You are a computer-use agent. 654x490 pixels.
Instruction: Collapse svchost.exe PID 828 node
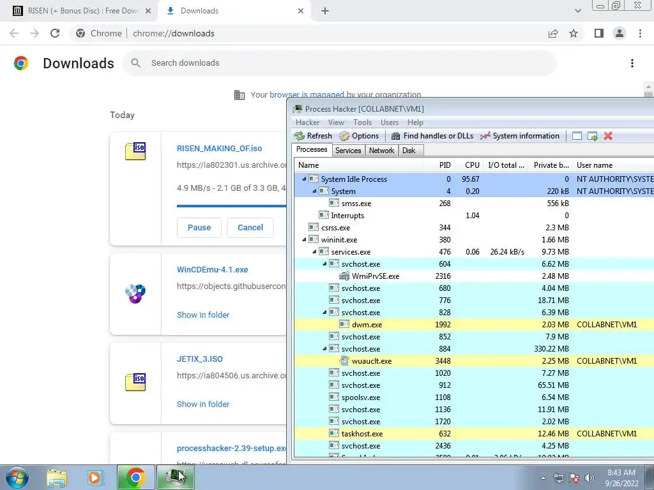324,312
